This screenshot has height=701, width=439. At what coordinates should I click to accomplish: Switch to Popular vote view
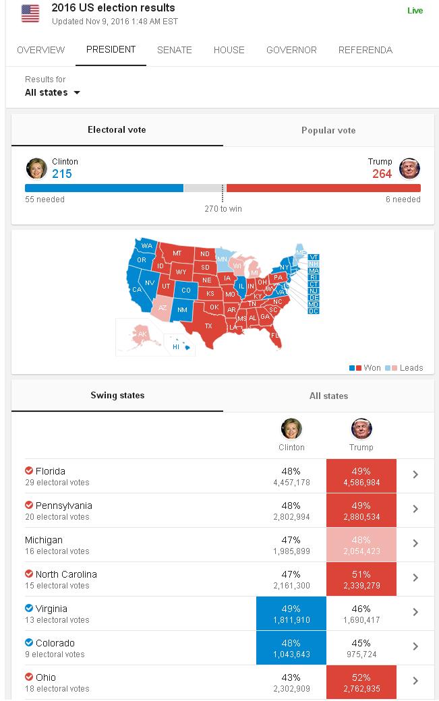tap(328, 131)
